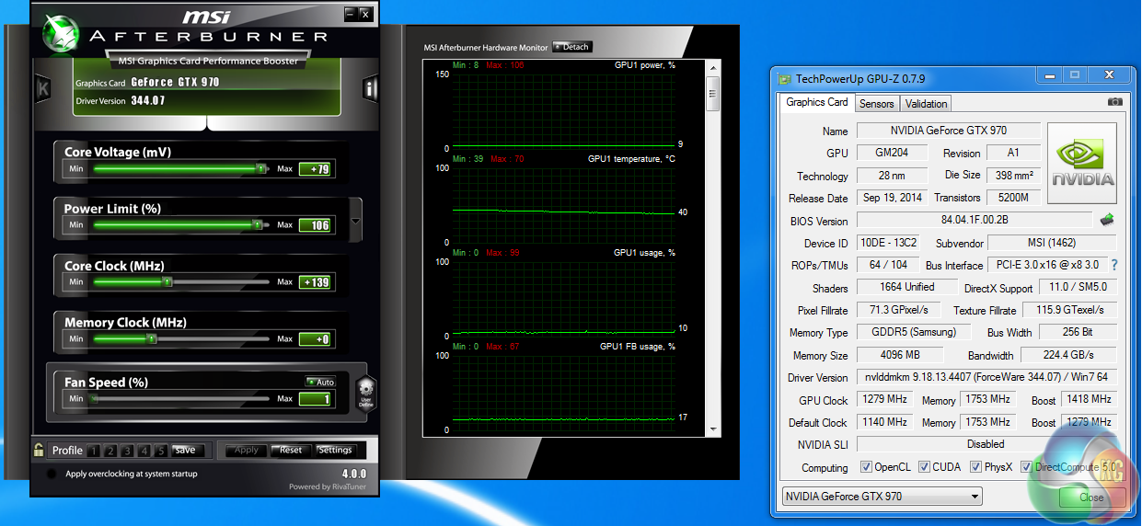Click the Core Clock slider handle

pyautogui.click(x=167, y=282)
